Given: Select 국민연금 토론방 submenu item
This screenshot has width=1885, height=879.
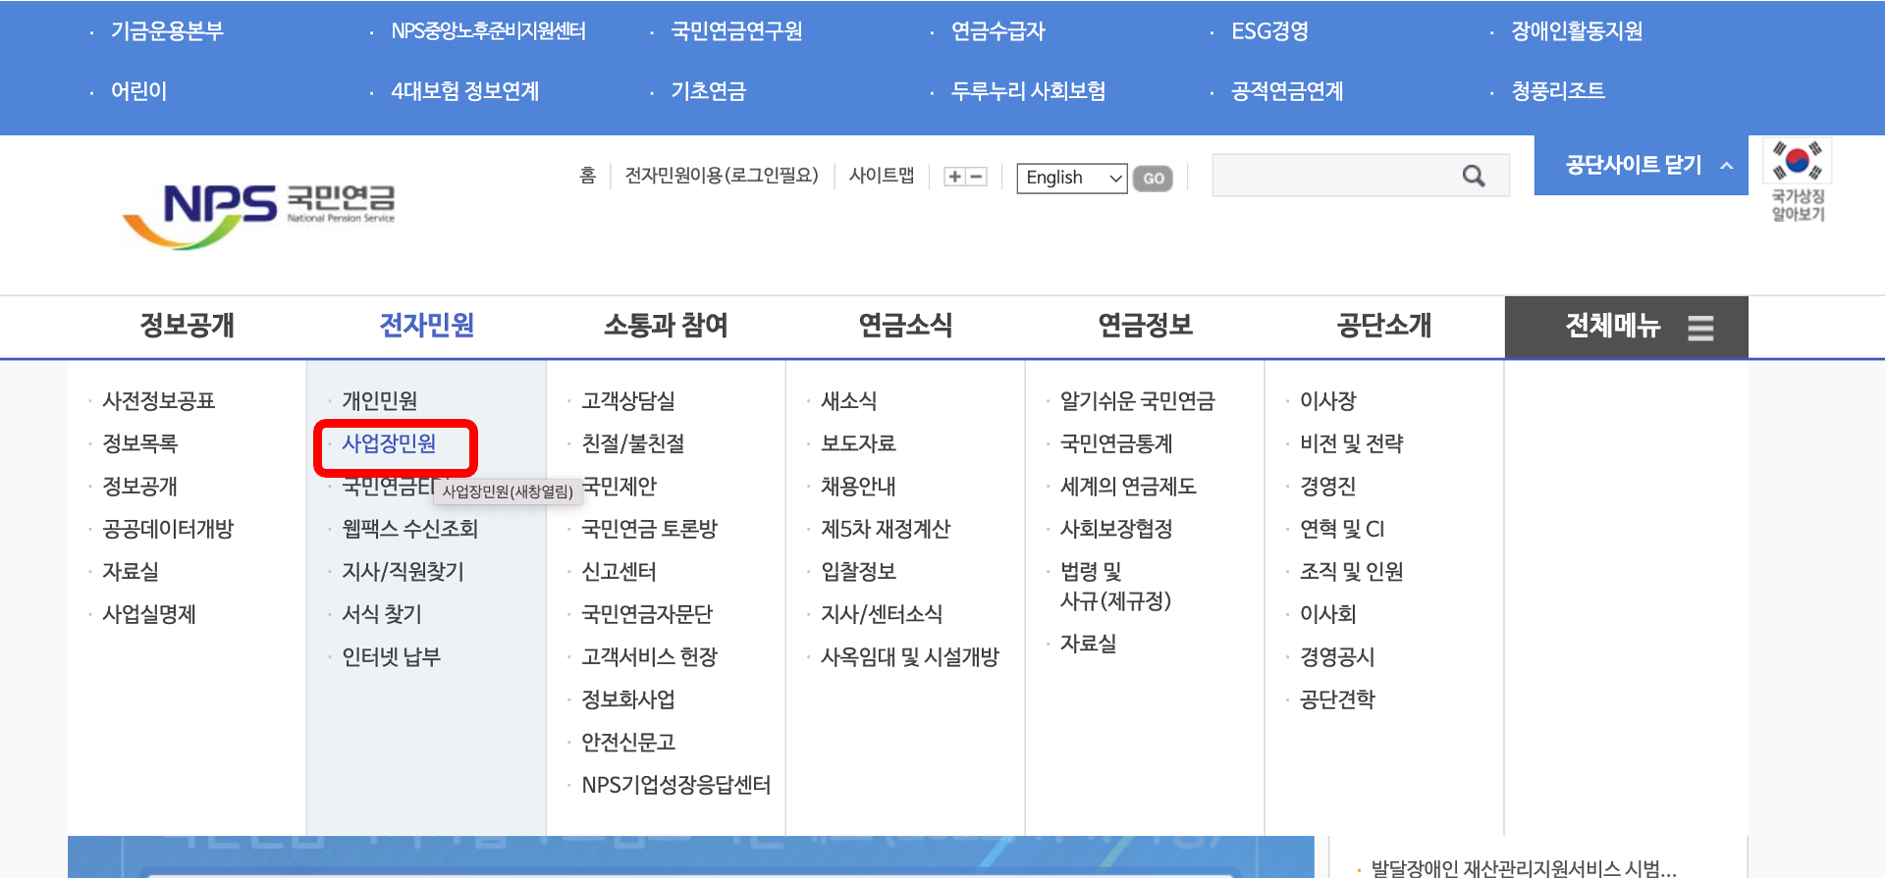Looking at the screenshot, I should point(649,529).
